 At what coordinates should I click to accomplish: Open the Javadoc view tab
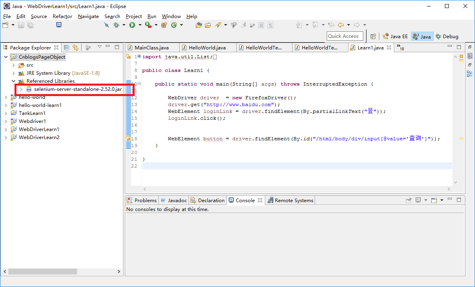(x=174, y=200)
